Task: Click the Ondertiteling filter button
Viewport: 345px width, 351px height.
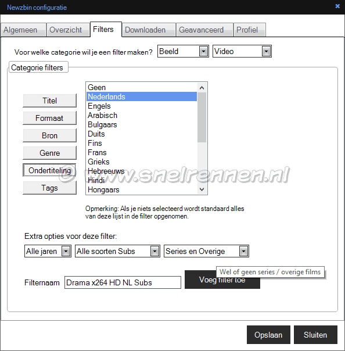Action: pyautogui.click(x=50, y=171)
